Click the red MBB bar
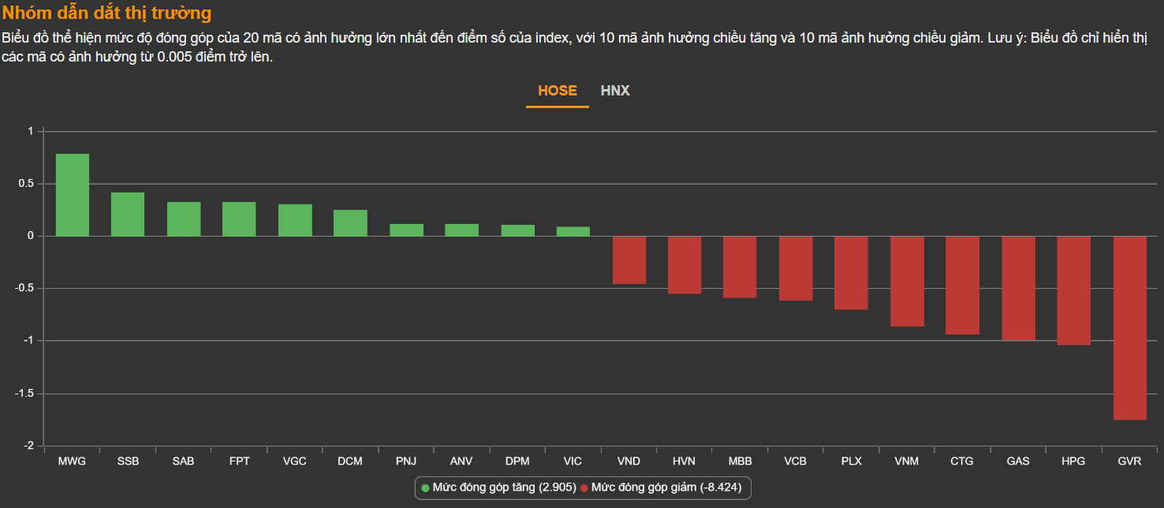Screen dimensions: 1164x508 pyautogui.click(x=740, y=267)
